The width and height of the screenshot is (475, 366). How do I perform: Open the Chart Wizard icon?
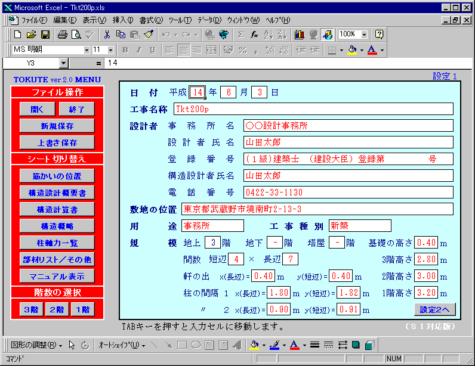[x=299, y=35]
